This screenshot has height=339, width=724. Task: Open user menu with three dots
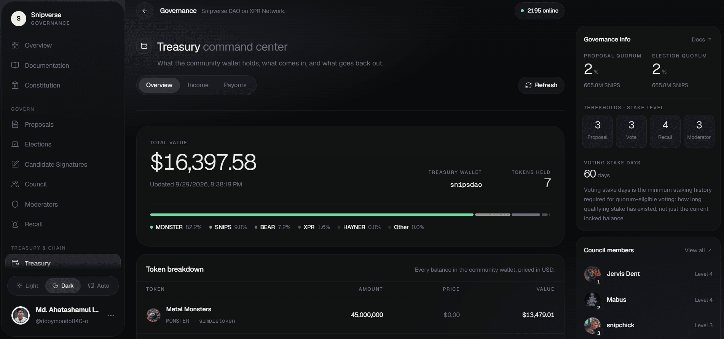click(111, 315)
